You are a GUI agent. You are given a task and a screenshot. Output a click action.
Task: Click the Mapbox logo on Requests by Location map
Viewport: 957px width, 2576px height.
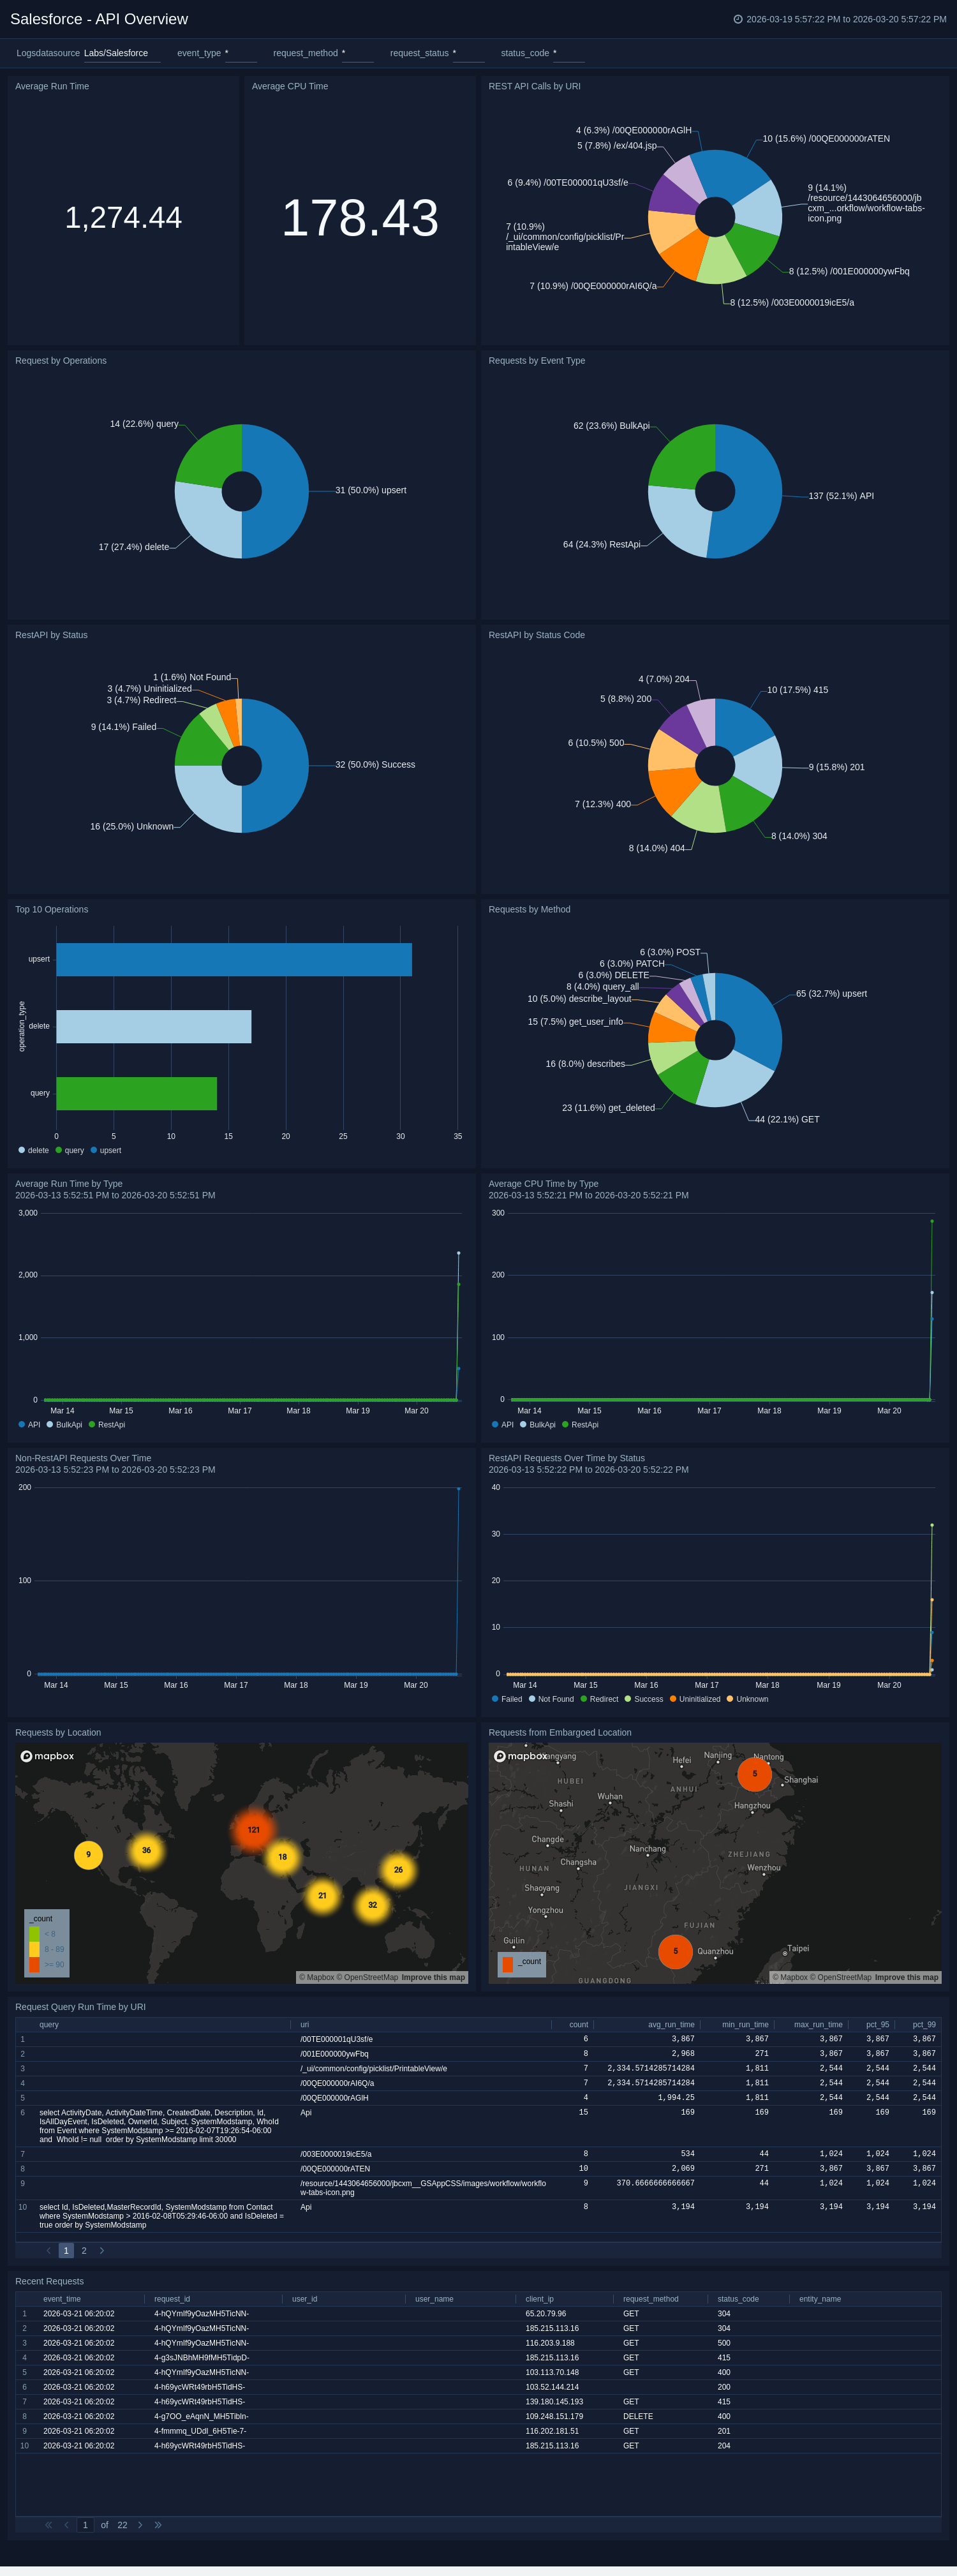[48, 1756]
